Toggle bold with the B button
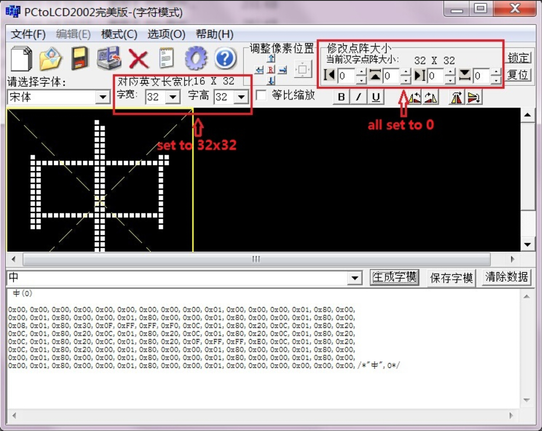542x431 pixels. [342, 97]
